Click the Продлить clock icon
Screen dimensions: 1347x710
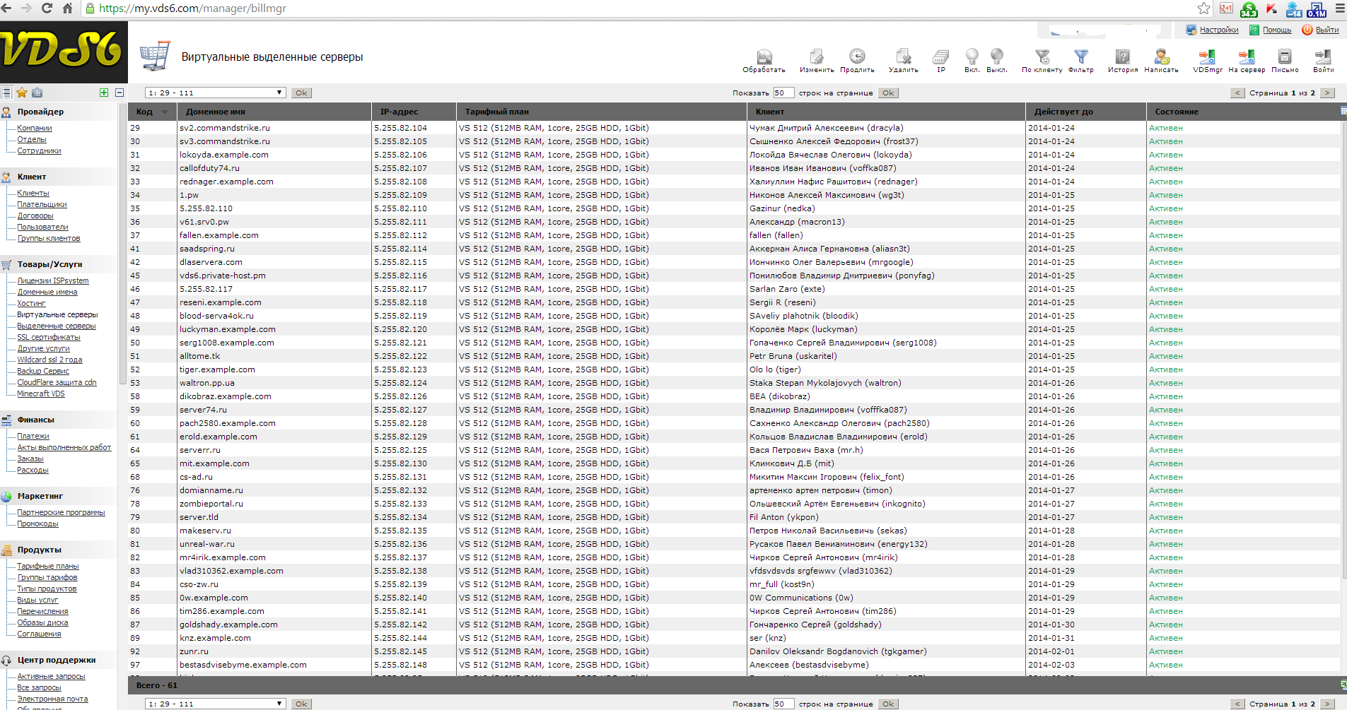pyautogui.click(x=857, y=57)
